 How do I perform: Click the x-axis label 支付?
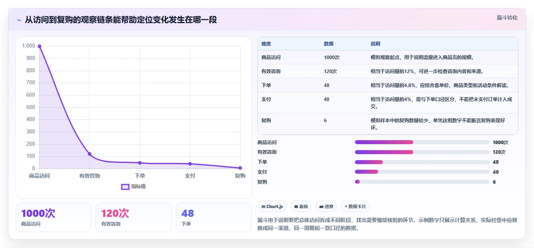190,176
